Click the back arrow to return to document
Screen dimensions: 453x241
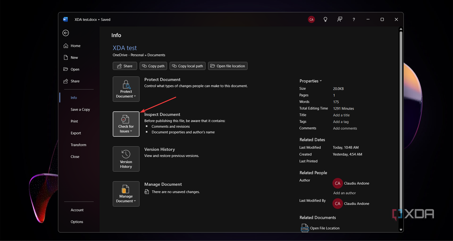(x=66, y=33)
